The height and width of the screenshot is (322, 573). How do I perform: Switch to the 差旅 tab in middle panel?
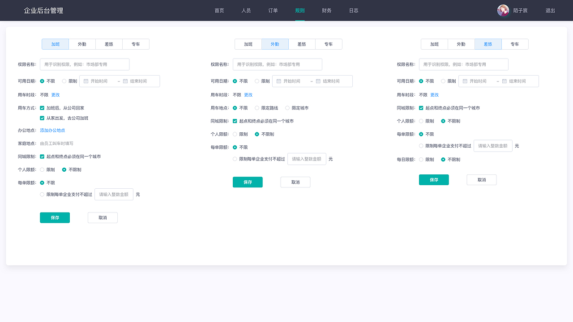point(302,44)
